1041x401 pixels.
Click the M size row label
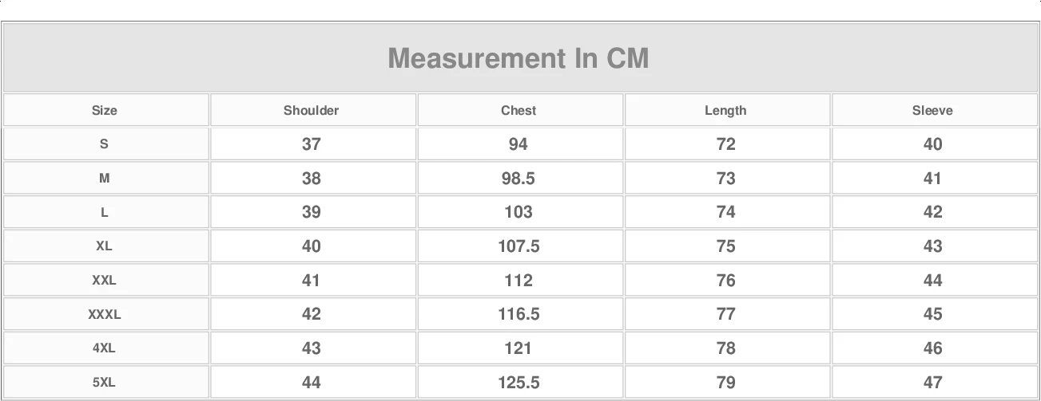(x=104, y=179)
